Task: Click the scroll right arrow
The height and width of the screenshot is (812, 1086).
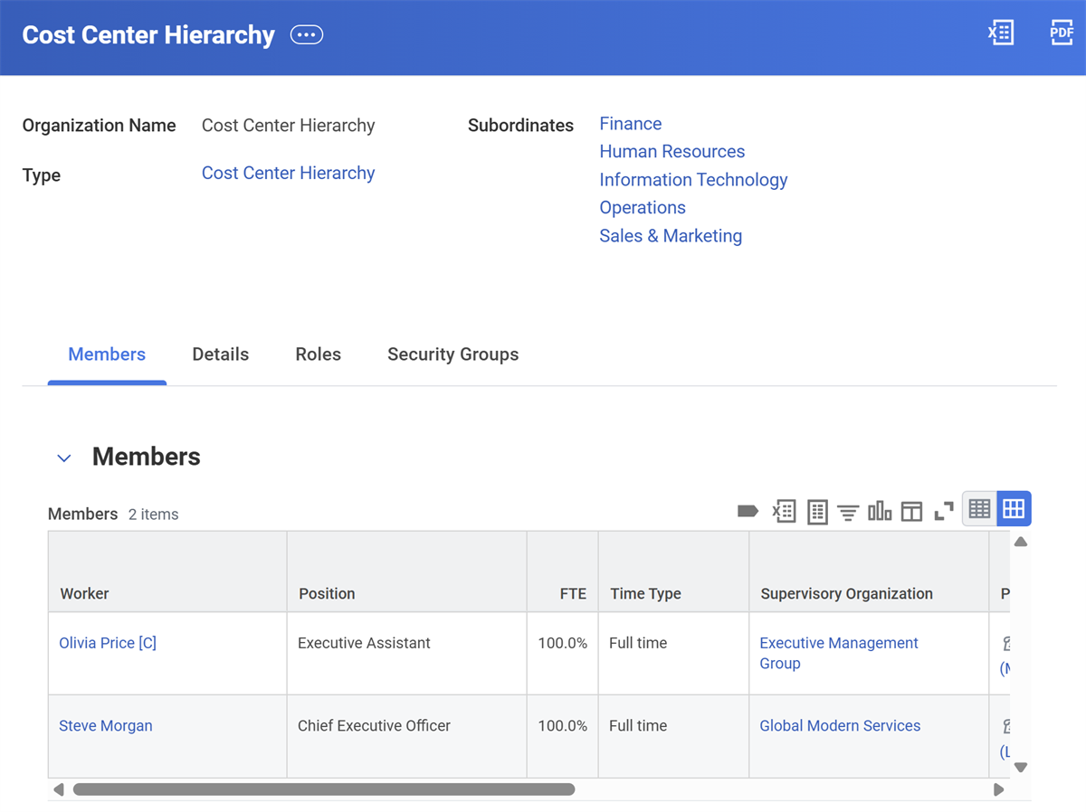Action: pos(998,789)
